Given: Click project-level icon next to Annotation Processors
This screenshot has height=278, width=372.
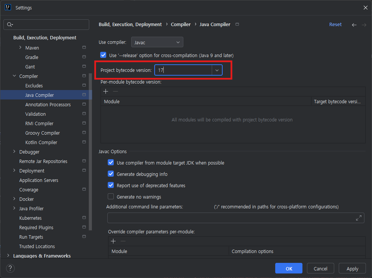Looking at the screenshot, I should point(84,104).
